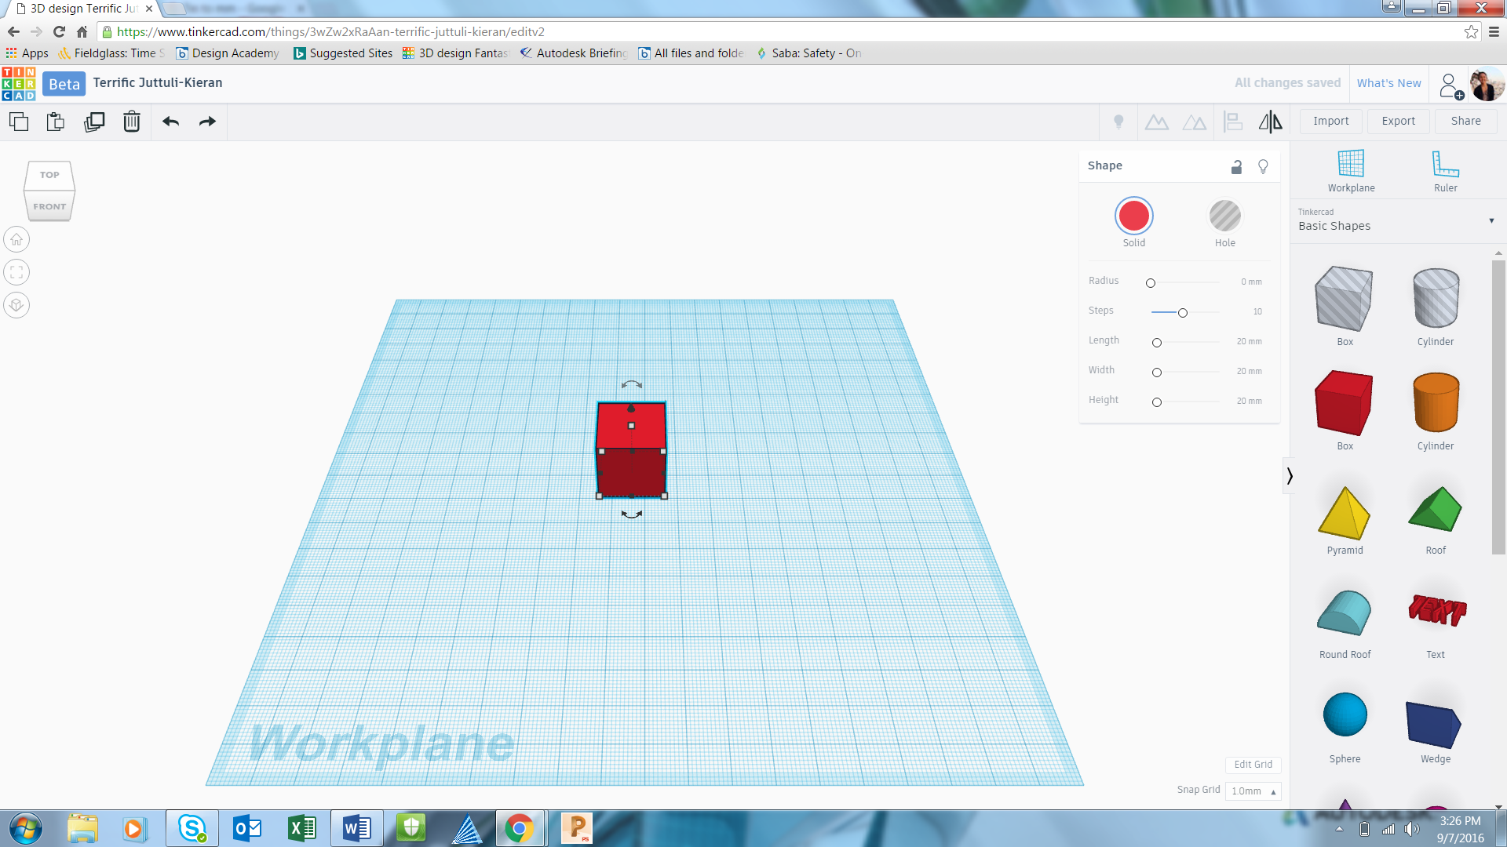Click the Undo arrow icon

point(170,122)
